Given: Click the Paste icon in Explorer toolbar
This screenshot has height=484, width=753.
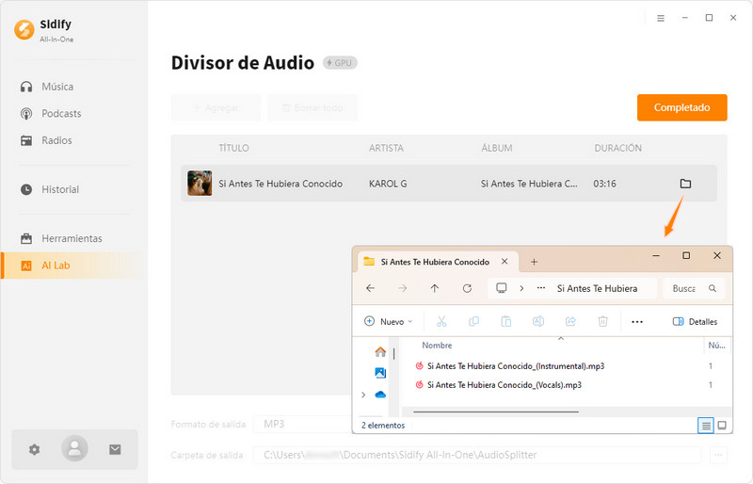Looking at the screenshot, I should click(505, 321).
